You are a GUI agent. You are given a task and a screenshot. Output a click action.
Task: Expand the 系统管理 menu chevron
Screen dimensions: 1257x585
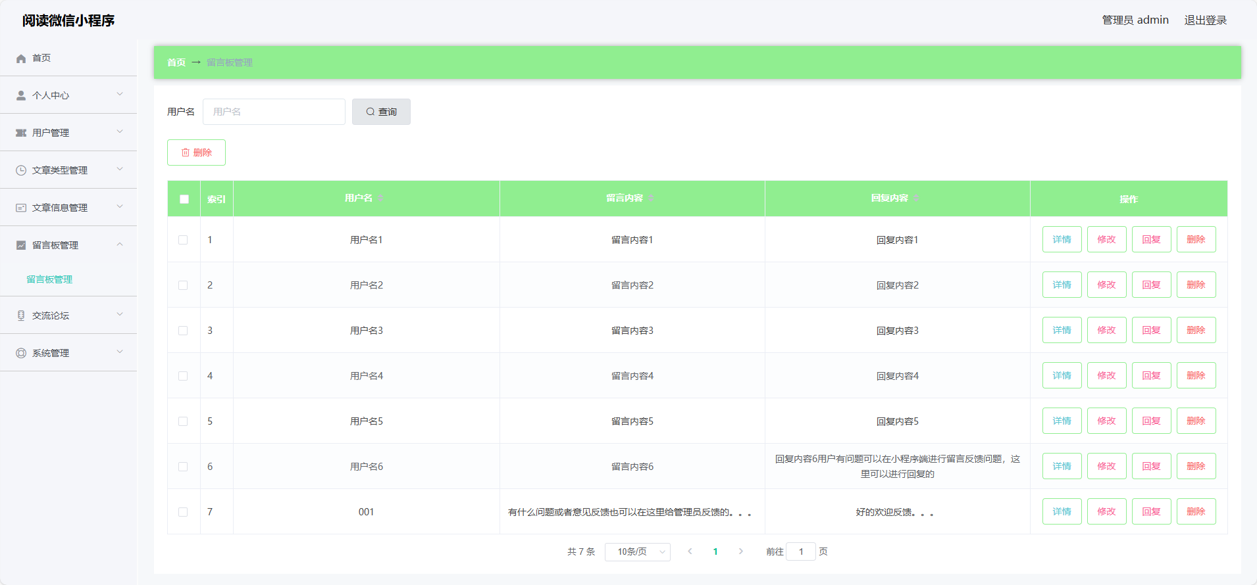tap(120, 352)
